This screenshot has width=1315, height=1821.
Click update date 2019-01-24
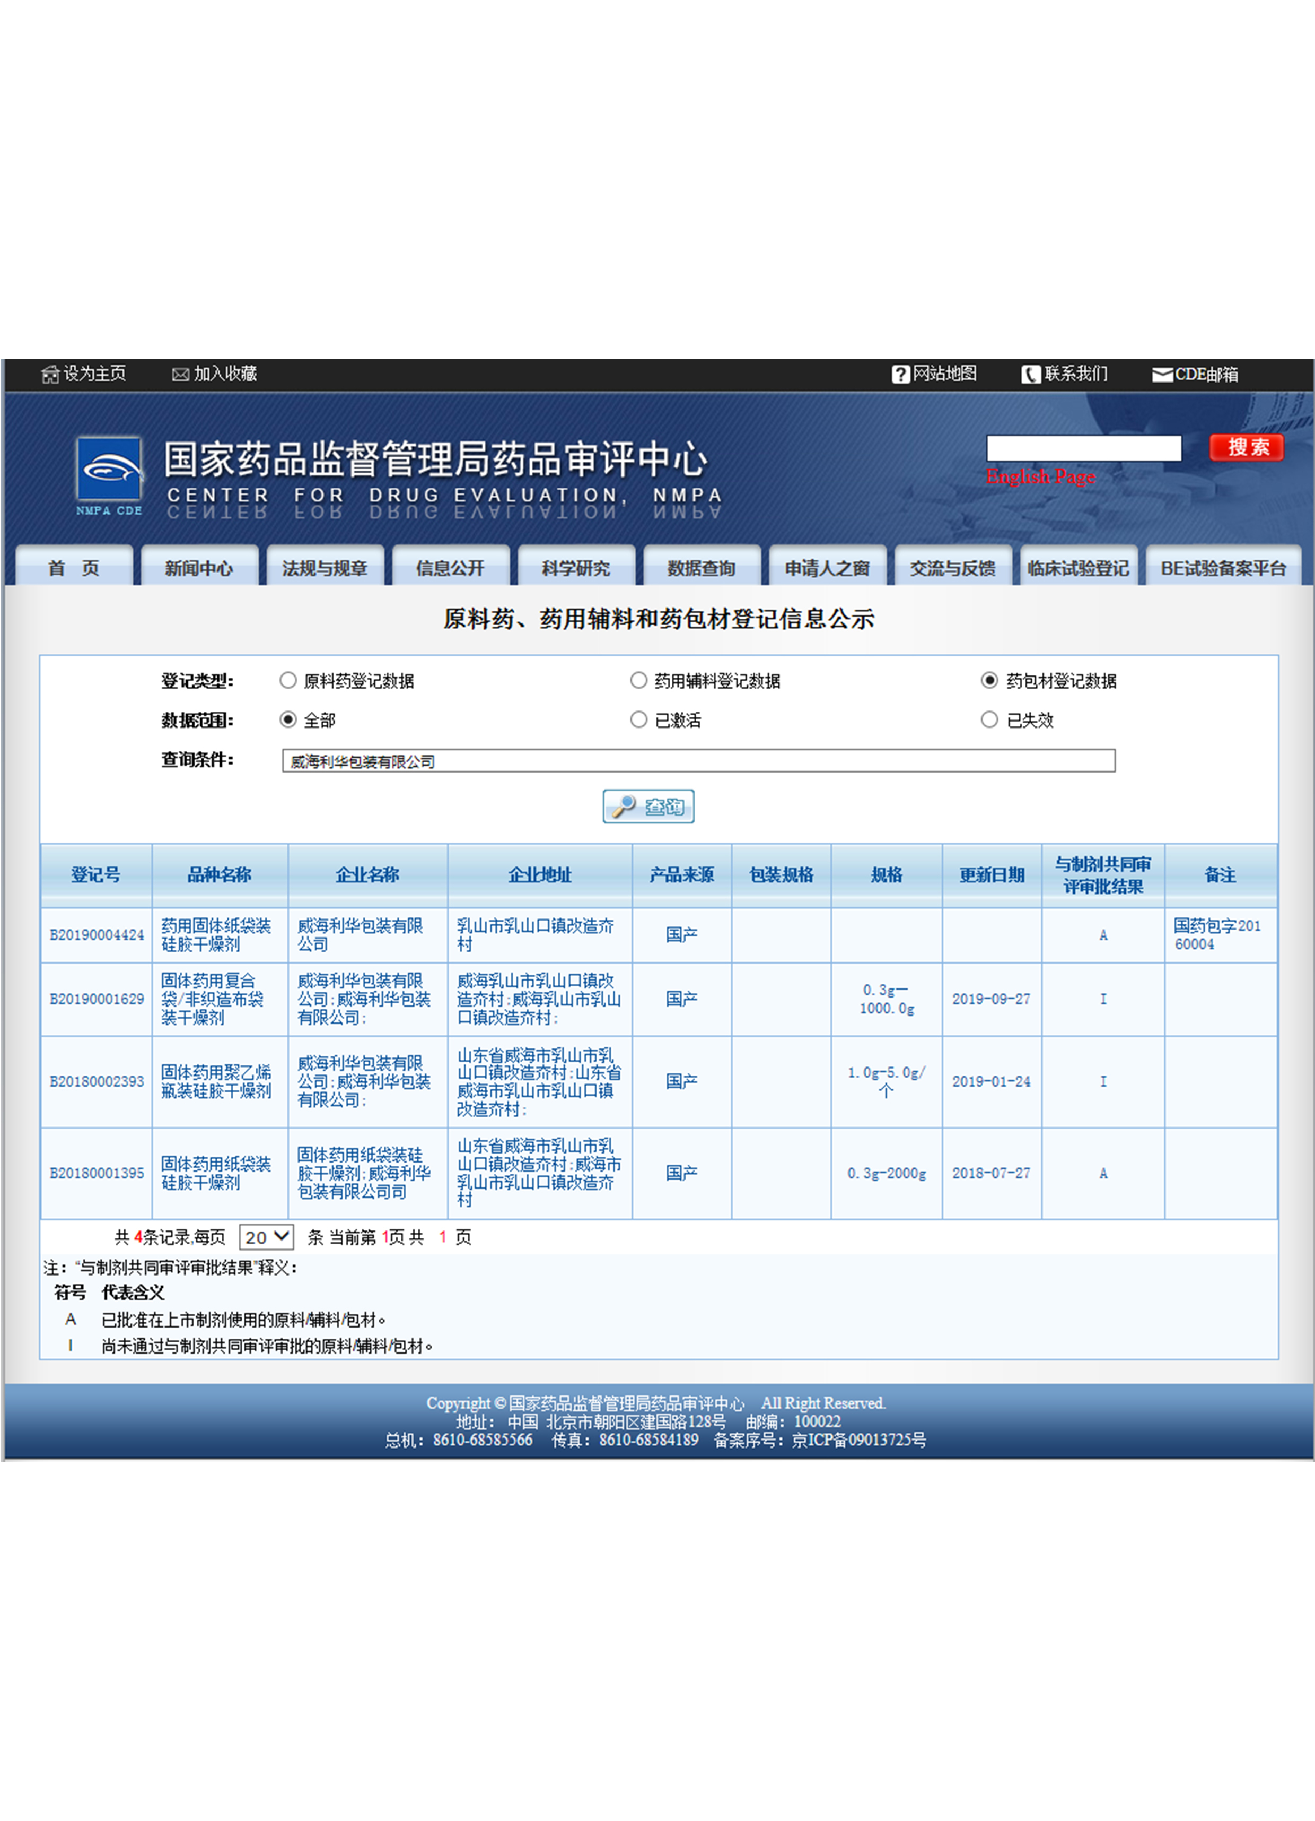tap(991, 1081)
